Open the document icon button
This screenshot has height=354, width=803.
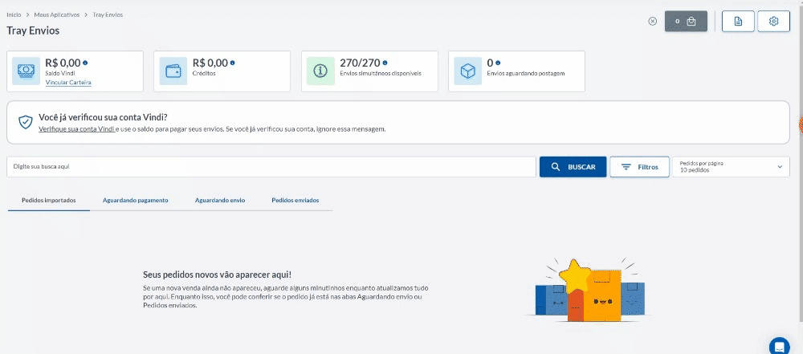pos(738,22)
